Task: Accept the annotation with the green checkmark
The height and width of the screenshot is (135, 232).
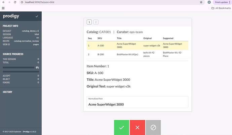Action: pyautogui.click(x=121, y=127)
